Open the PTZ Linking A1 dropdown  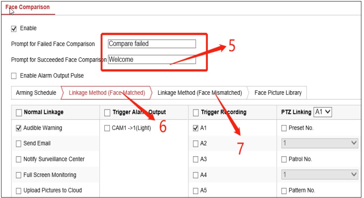322,112
